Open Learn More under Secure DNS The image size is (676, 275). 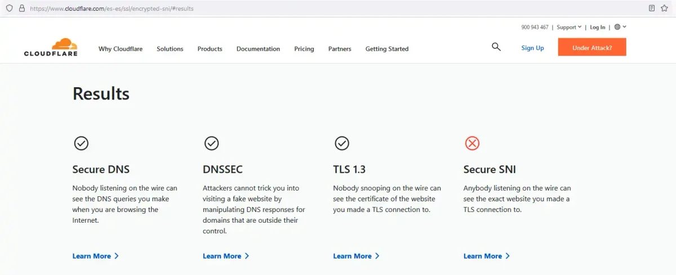click(x=95, y=256)
